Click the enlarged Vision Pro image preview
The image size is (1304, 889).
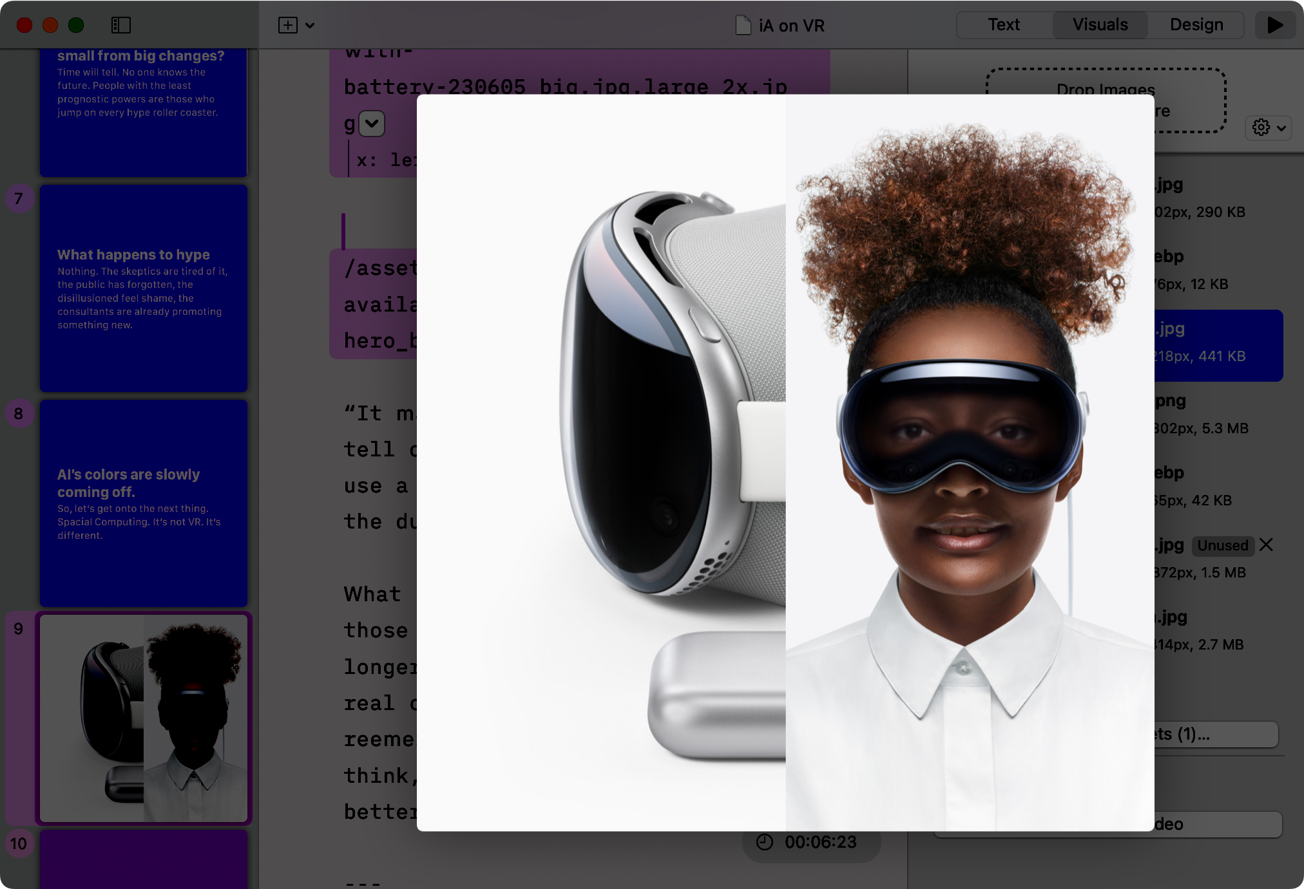783,463
